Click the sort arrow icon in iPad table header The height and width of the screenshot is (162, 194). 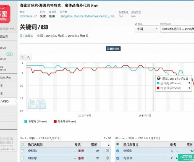pyautogui.click(x=109, y=145)
